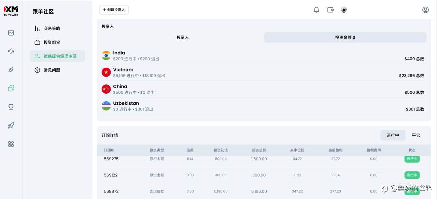Switch to the 平仓 view

[416, 135]
